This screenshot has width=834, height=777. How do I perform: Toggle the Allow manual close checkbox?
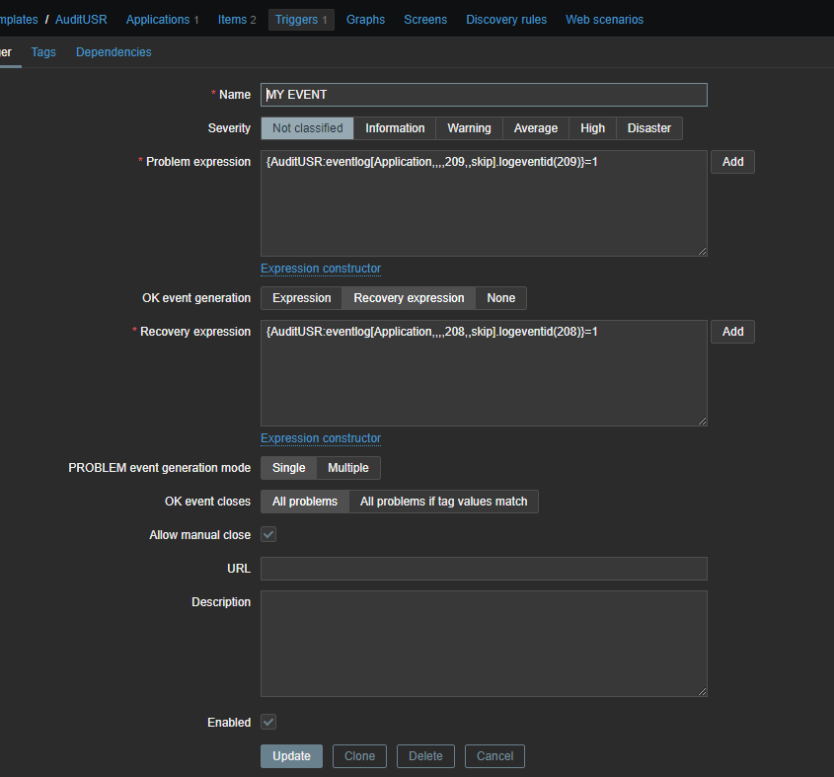(268, 535)
